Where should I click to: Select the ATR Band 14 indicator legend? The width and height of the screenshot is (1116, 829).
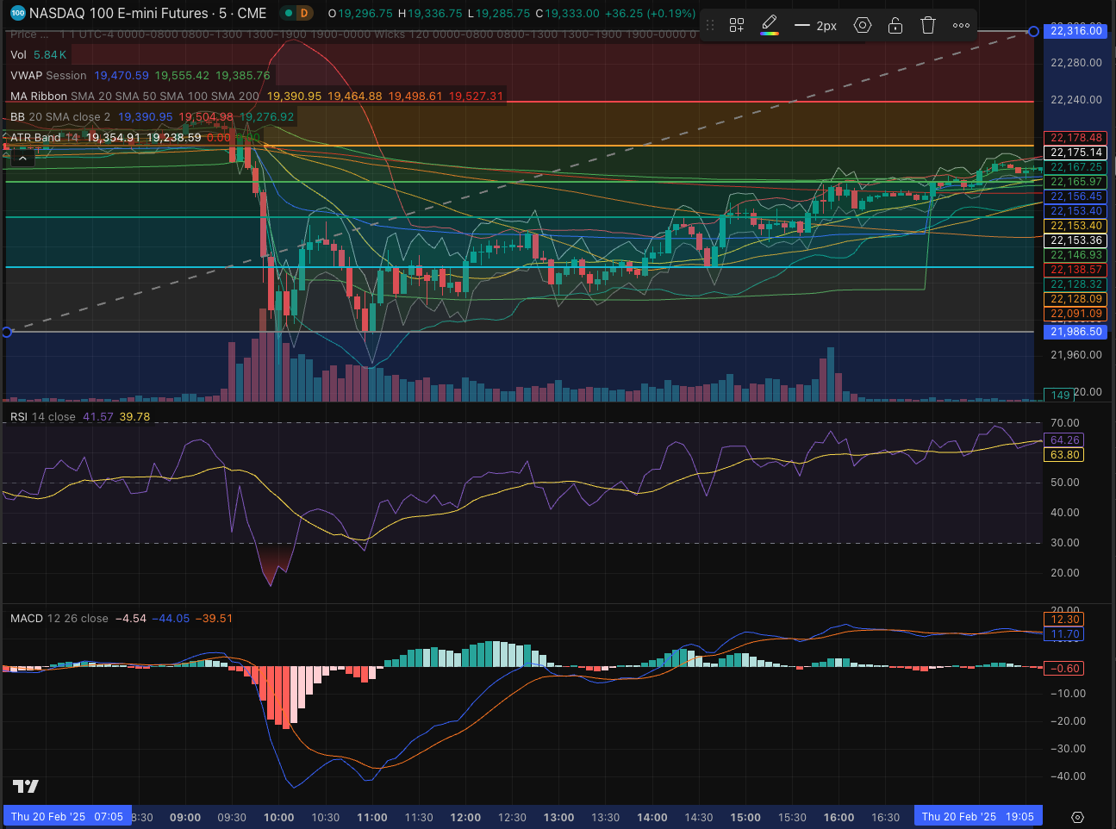[x=44, y=137]
